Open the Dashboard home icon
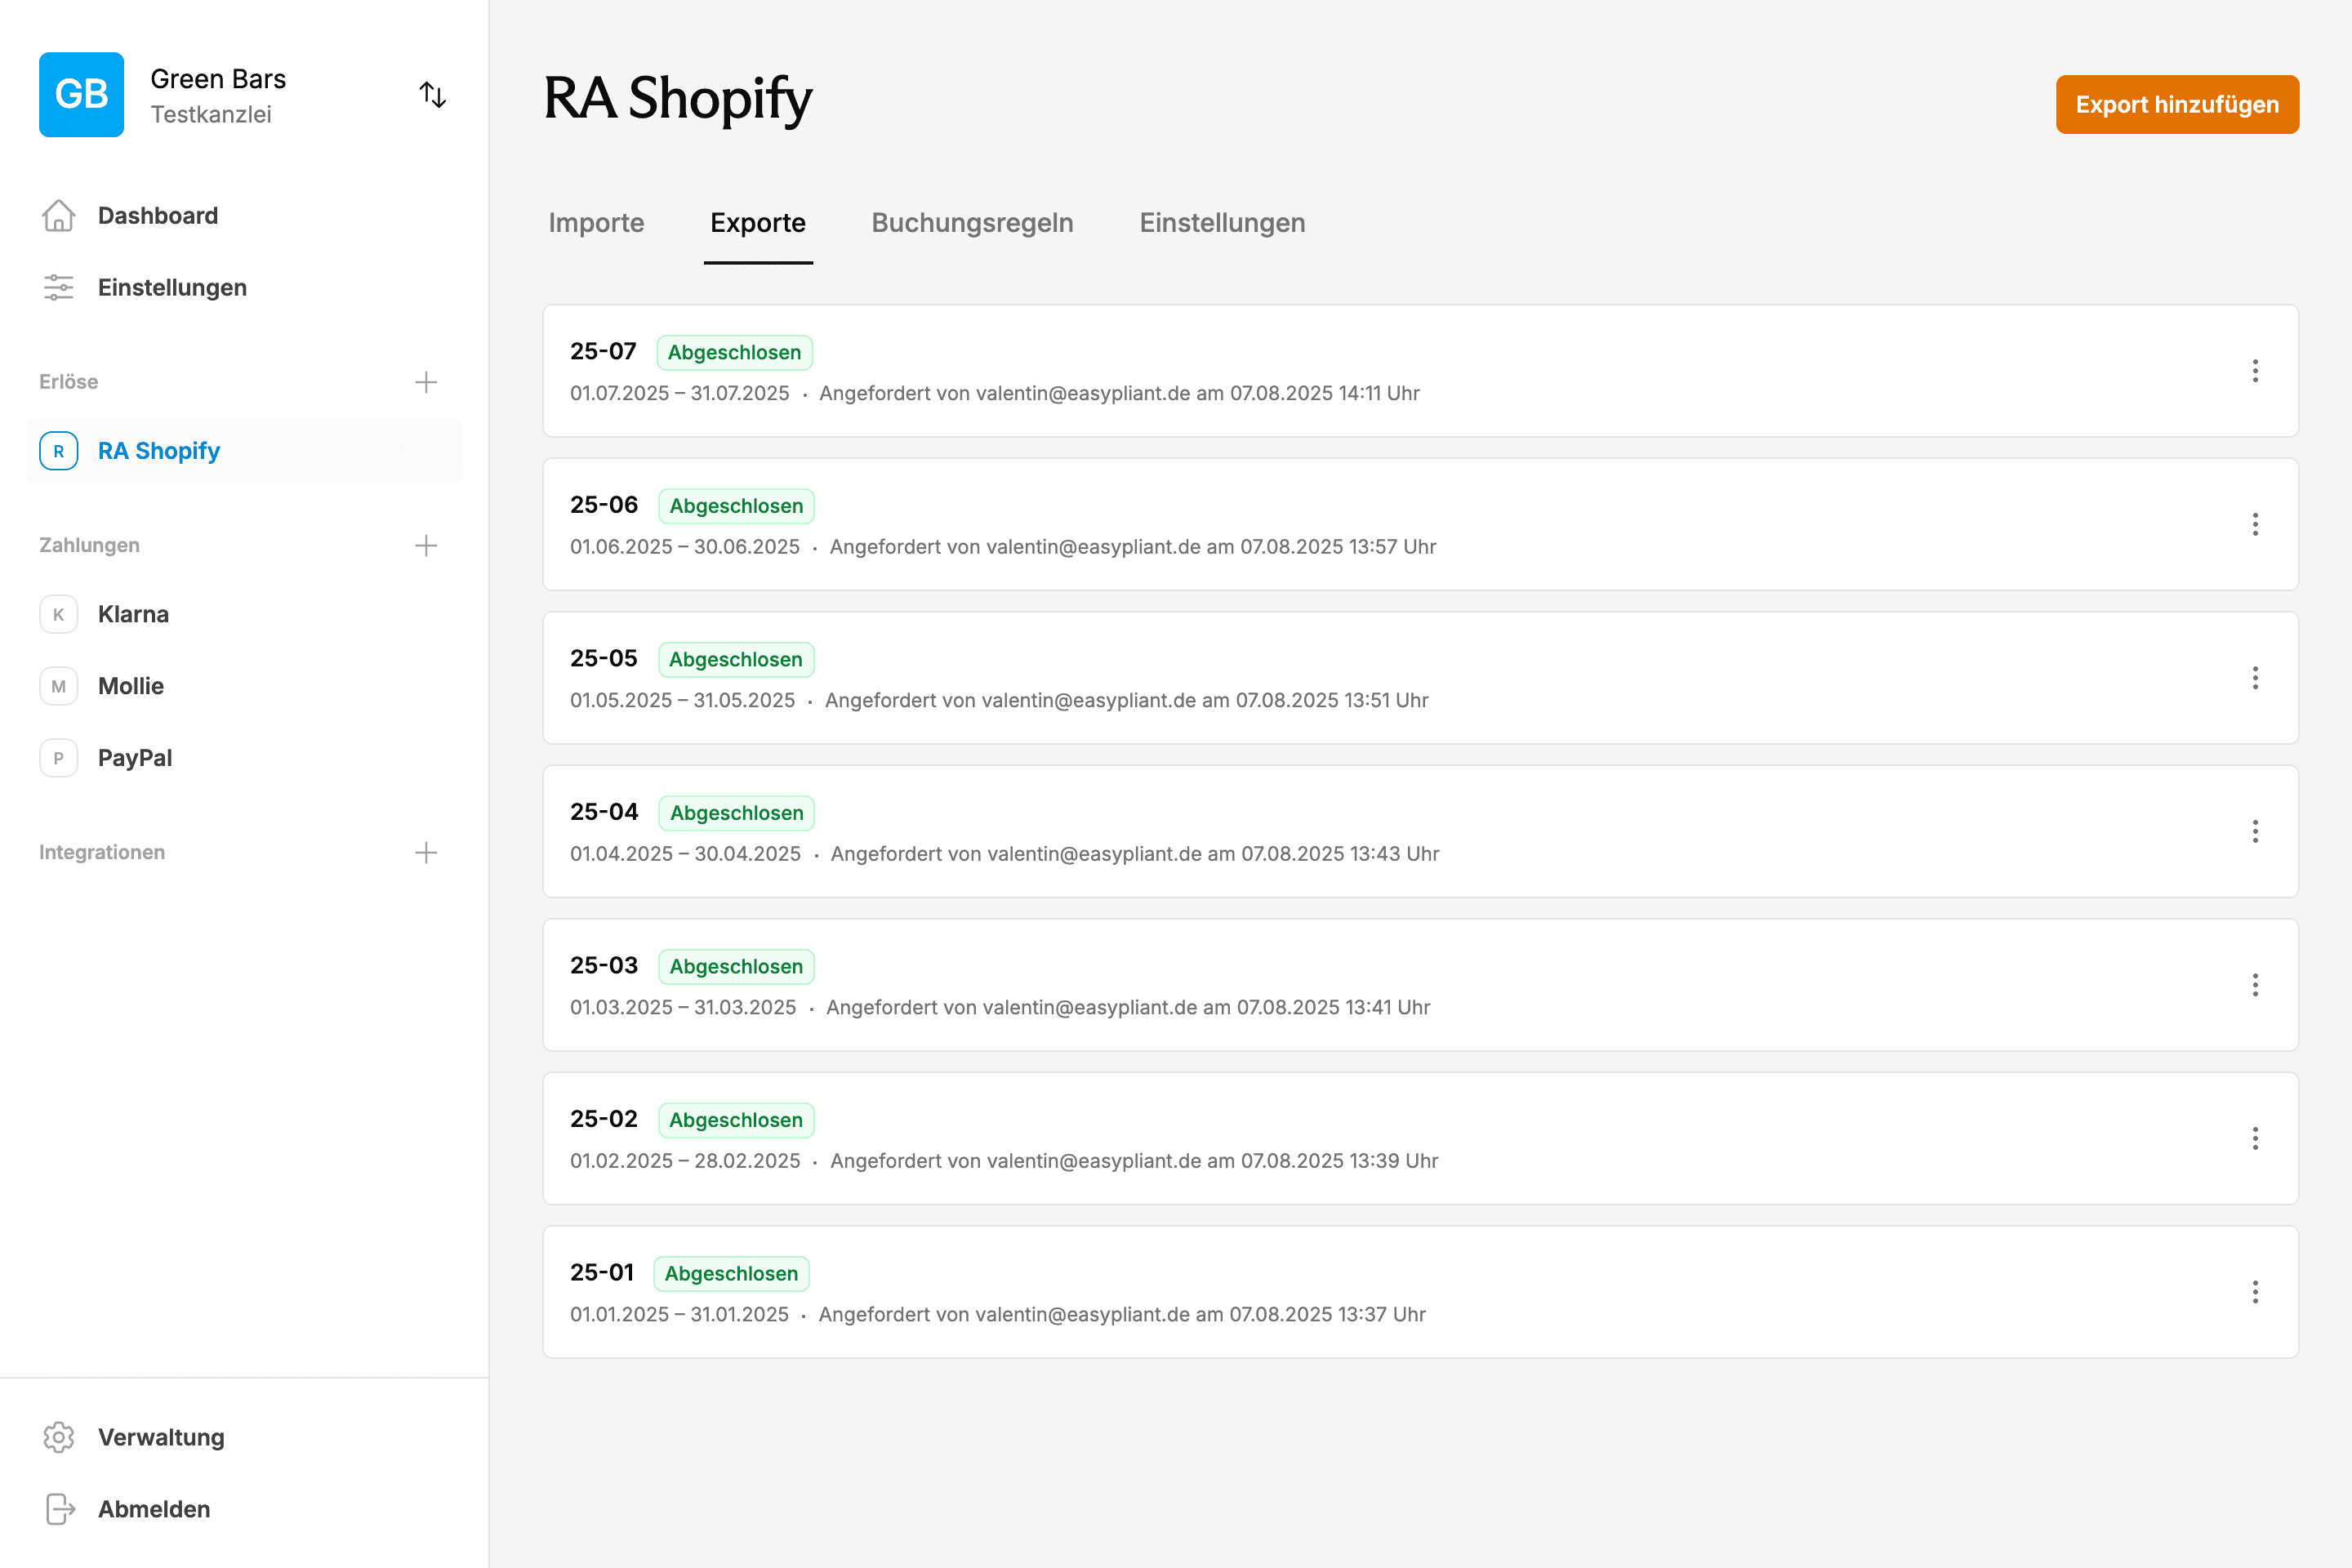Screen dimensions: 2352x1568 pyautogui.click(x=59, y=215)
